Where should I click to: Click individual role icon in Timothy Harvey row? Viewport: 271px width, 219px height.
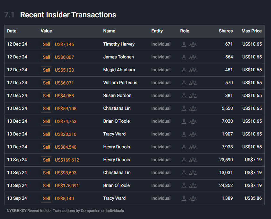tap(184, 44)
